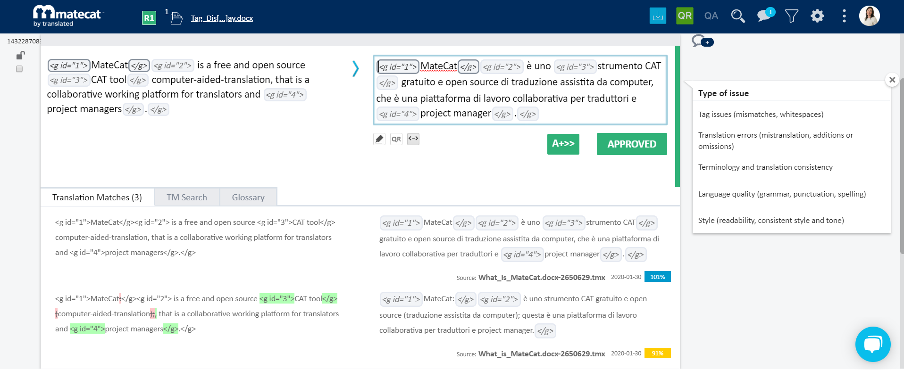This screenshot has height=370, width=904.
Task: Open the segment filter funnel
Action: (791, 16)
